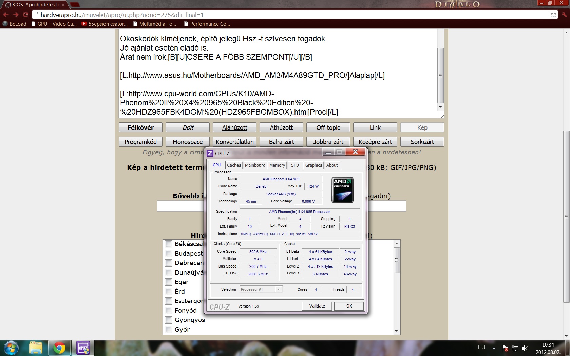Open the GPU – Video Ca... bookmark
This screenshot has height=356, width=570.
[54, 24]
